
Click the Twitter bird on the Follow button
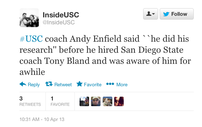pyautogui.click(x=167, y=14)
